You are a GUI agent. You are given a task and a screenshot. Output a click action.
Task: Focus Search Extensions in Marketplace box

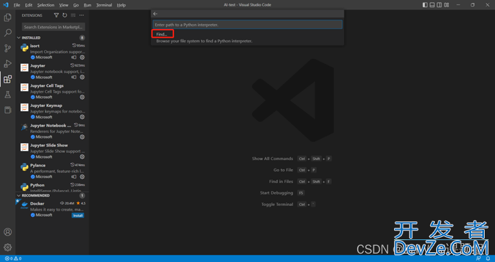click(53, 27)
